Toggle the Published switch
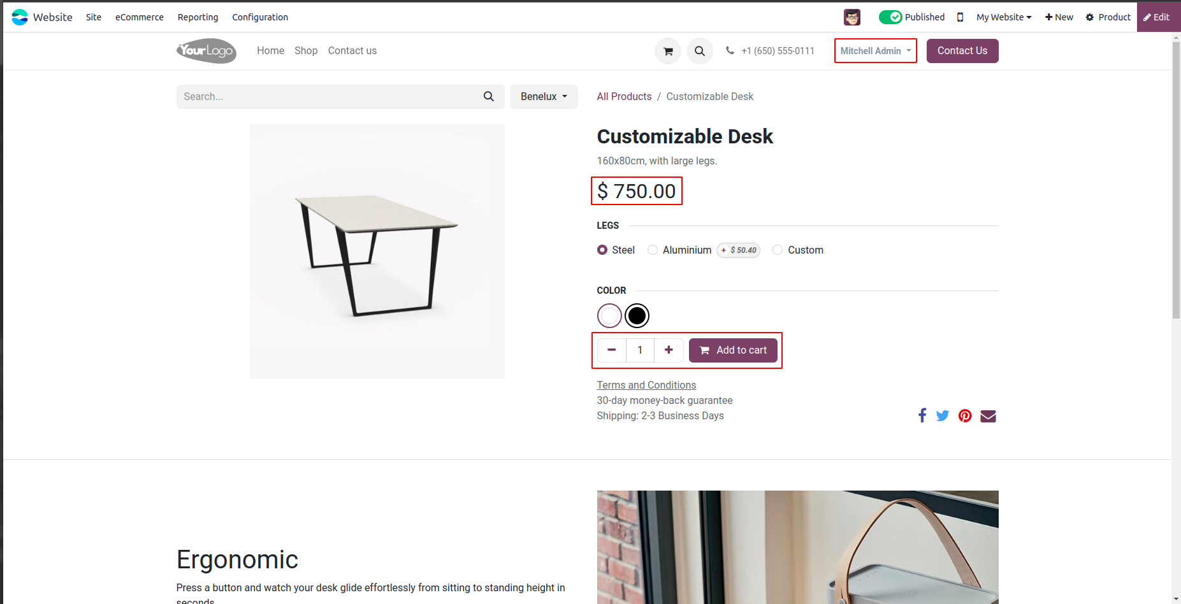Image resolution: width=1181 pixels, height=604 pixels. 890,17
